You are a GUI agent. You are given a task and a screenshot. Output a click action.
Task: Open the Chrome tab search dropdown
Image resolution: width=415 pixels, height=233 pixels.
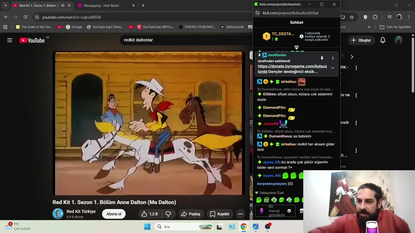pos(6,6)
